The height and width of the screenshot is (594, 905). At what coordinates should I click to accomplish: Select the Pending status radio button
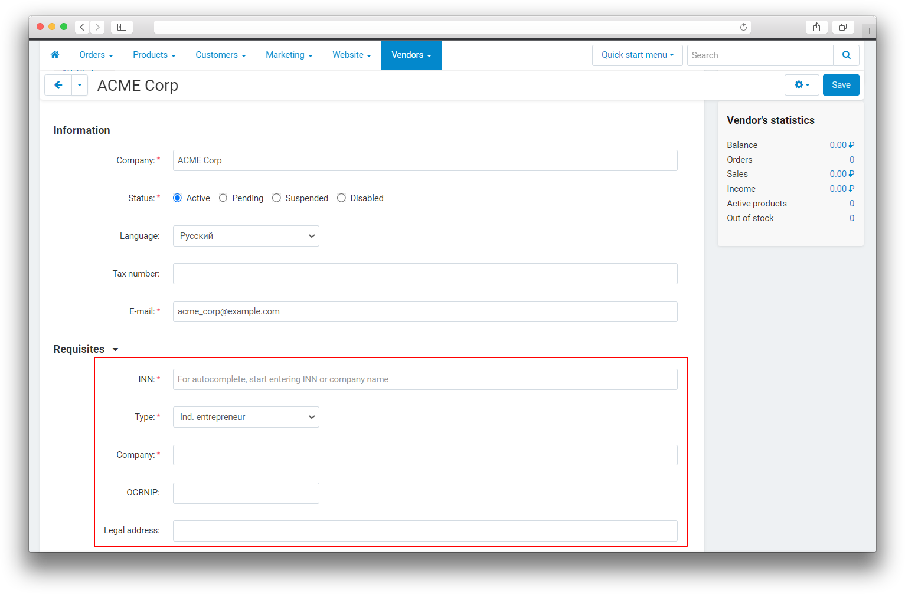[223, 198]
